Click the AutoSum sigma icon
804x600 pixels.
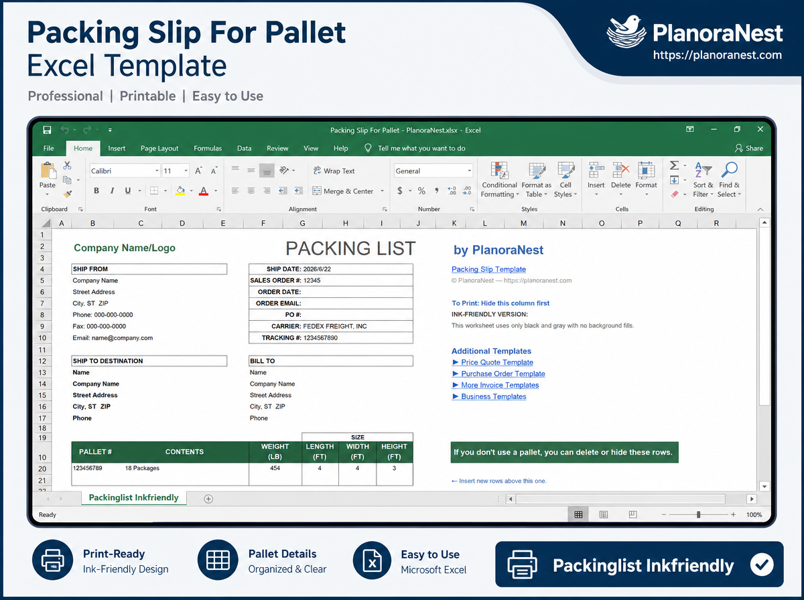(x=675, y=165)
